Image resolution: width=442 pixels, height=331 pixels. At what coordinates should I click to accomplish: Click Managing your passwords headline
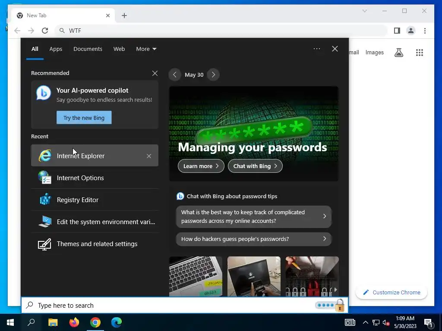tap(252, 147)
